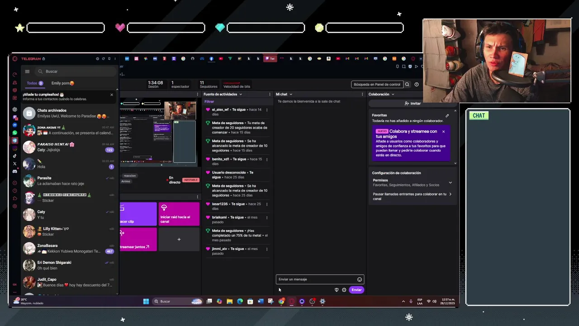Click the chat shield moderation icon
This screenshot has height=326, width=579.
coord(337,290)
